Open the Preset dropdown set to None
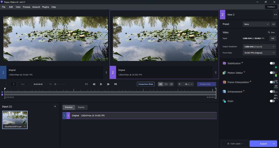The image size is (279, 148). (x=256, y=24)
